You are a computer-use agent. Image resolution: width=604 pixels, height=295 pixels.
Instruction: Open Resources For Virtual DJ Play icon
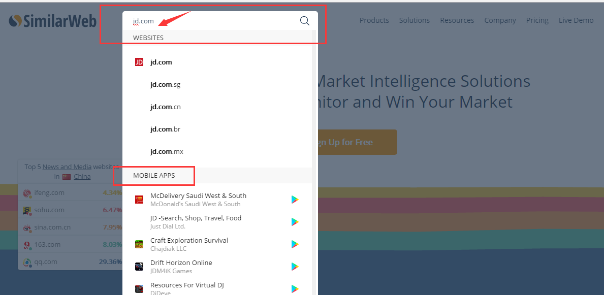(295, 289)
